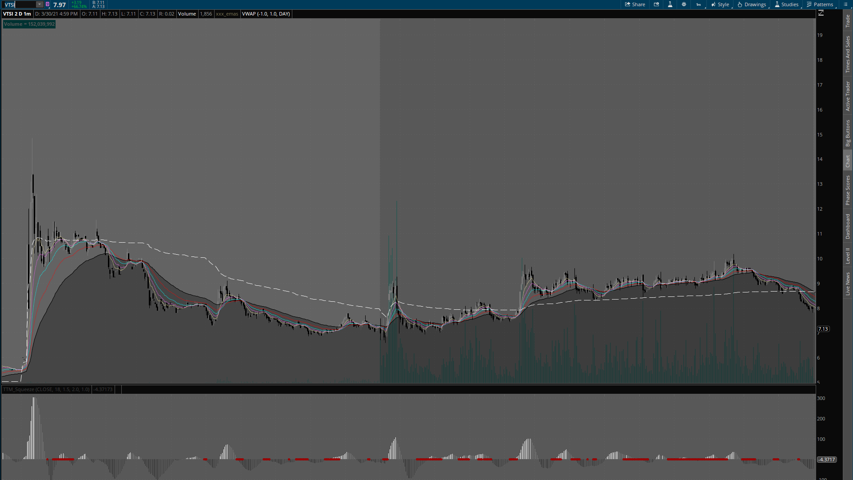This screenshot has width=853, height=480.
Task: Open the quick alert icon
Action: [656, 4]
